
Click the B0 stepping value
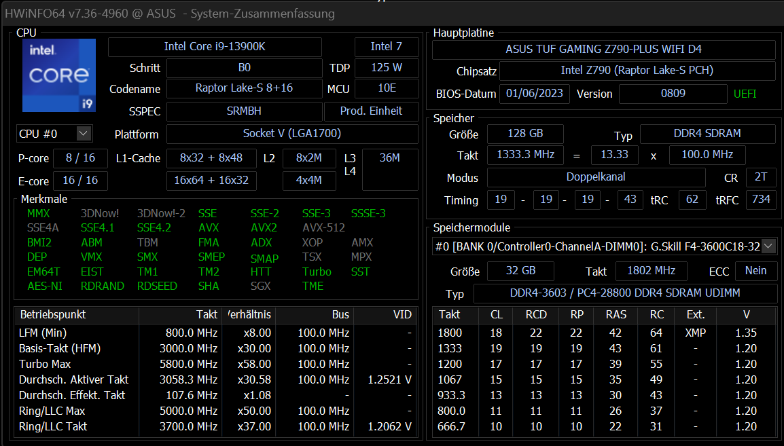245,68
